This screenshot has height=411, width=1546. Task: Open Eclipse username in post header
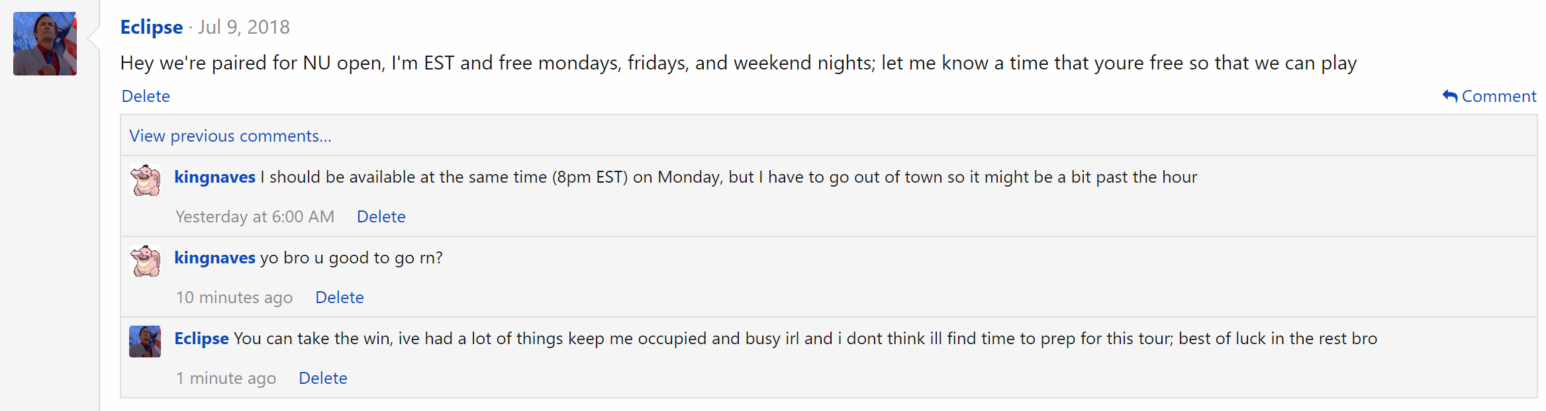pyautogui.click(x=152, y=27)
